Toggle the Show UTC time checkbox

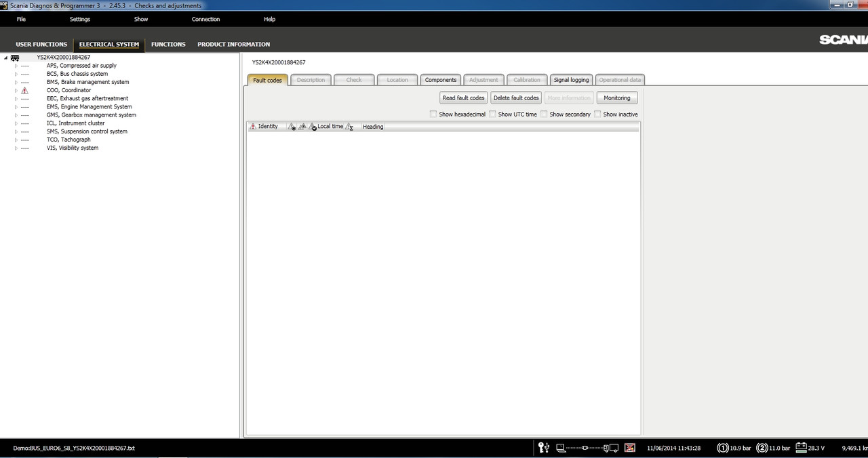point(493,114)
